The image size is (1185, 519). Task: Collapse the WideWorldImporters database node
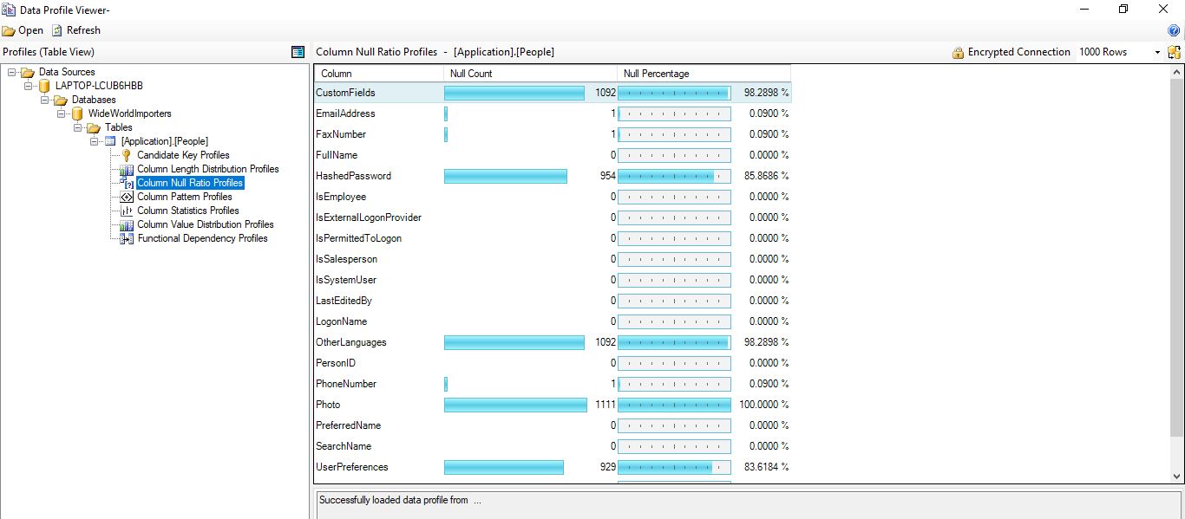(x=61, y=114)
